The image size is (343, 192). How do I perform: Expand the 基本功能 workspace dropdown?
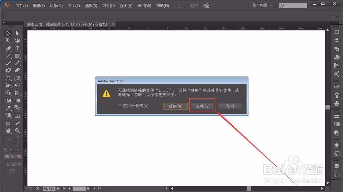pyautogui.click(x=262, y=5)
